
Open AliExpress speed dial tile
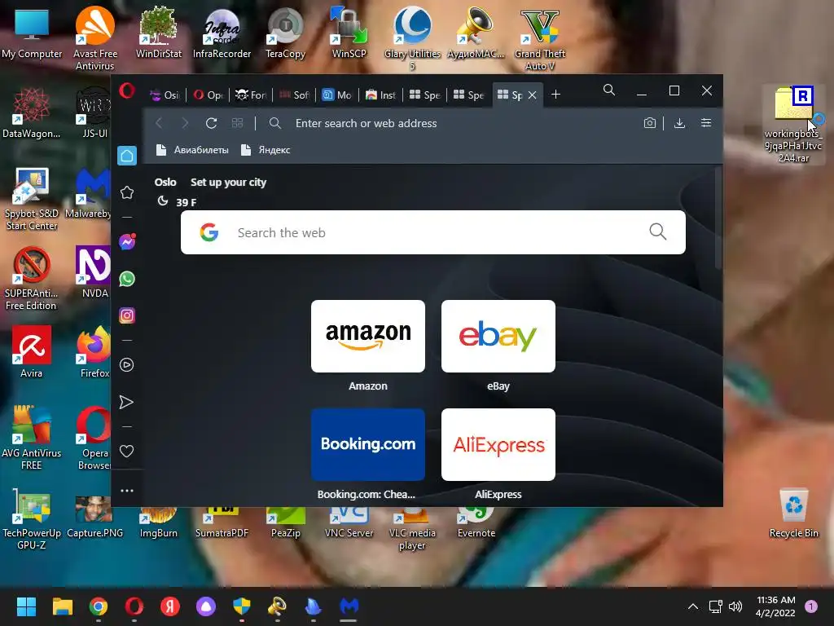tap(498, 444)
